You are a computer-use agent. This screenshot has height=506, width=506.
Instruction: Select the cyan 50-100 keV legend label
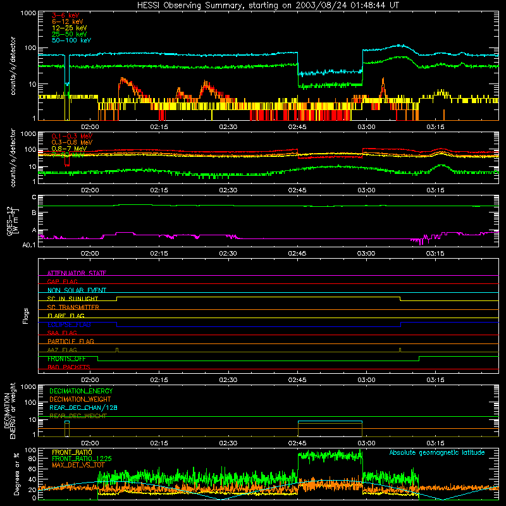[71, 40]
